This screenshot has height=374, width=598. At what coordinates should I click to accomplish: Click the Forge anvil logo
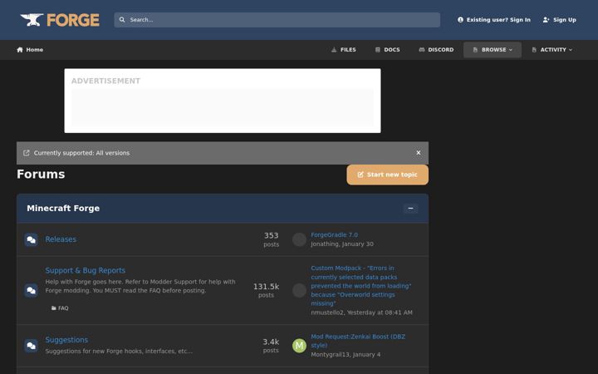tap(60, 20)
